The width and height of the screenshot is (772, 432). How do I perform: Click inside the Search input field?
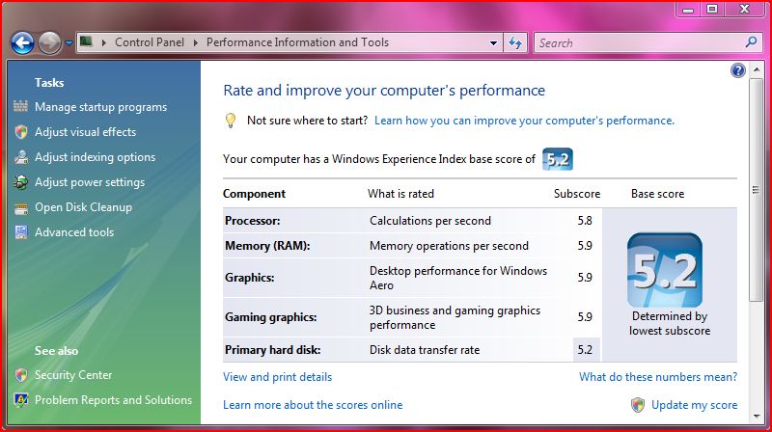coord(640,42)
